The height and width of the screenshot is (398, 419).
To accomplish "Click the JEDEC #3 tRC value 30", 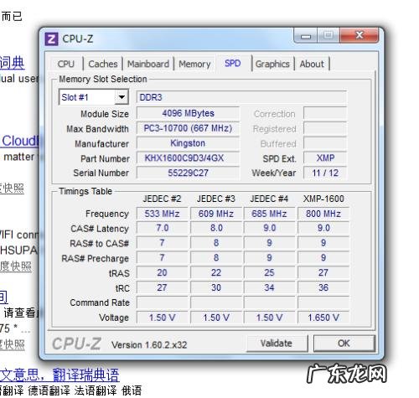I will click(x=216, y=287).
